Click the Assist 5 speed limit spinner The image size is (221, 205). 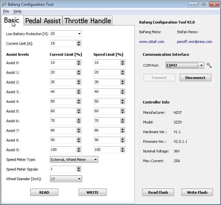[x=123, y=111]
